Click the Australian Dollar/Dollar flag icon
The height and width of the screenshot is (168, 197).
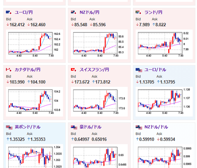[74, 127]
